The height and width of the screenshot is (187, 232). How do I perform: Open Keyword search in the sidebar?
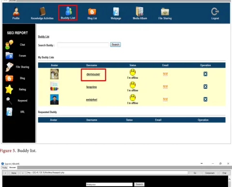pos(9,101)
